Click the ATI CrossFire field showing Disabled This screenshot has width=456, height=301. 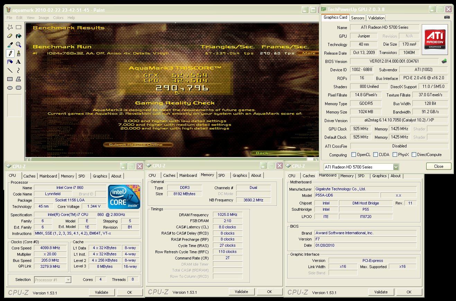(399, 146)
